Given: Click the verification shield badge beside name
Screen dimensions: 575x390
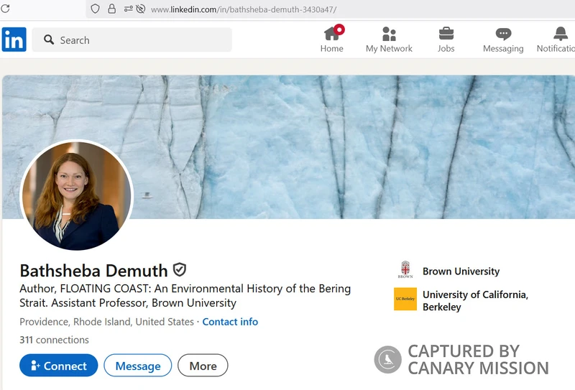Looking at the screenshot, I should pyautogui.click(x=179, y=270).
